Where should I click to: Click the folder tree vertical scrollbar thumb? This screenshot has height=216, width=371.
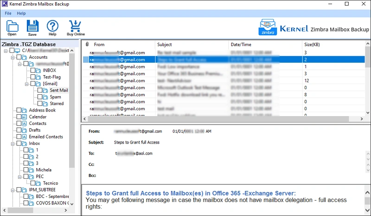click(x=72, y=110)
